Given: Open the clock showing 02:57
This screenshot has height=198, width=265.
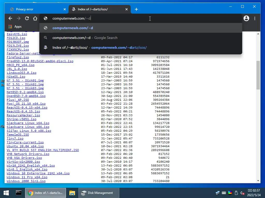Looking at the screenshot, I should pyautogui.click(x=254, y=193).
